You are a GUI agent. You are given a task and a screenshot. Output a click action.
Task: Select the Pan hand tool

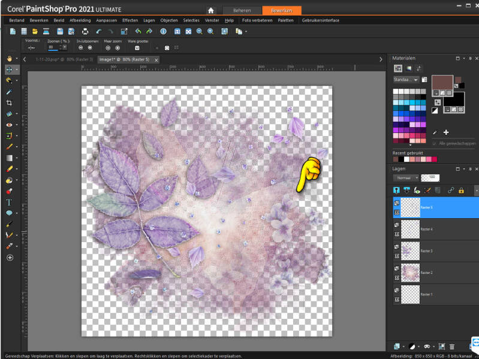click(x=9, y=59)
